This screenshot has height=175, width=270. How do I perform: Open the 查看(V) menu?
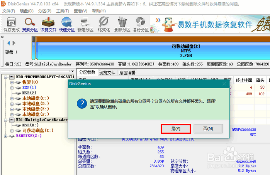point(80,11)
